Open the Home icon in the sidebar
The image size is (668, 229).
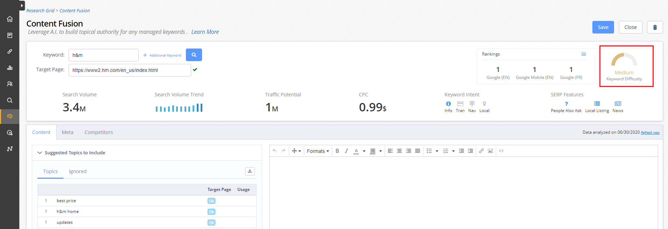click(10, 19)
